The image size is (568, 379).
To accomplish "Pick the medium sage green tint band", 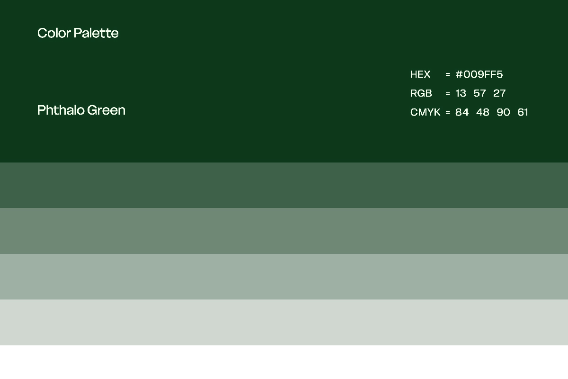I will tap(284, 231).
